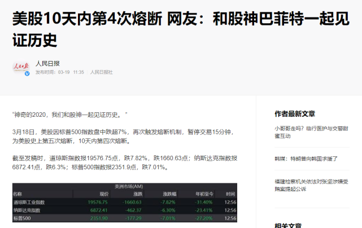Click the 作者最新文章 section heading
The height and width of the screenshot is (228, 362).
295,114
